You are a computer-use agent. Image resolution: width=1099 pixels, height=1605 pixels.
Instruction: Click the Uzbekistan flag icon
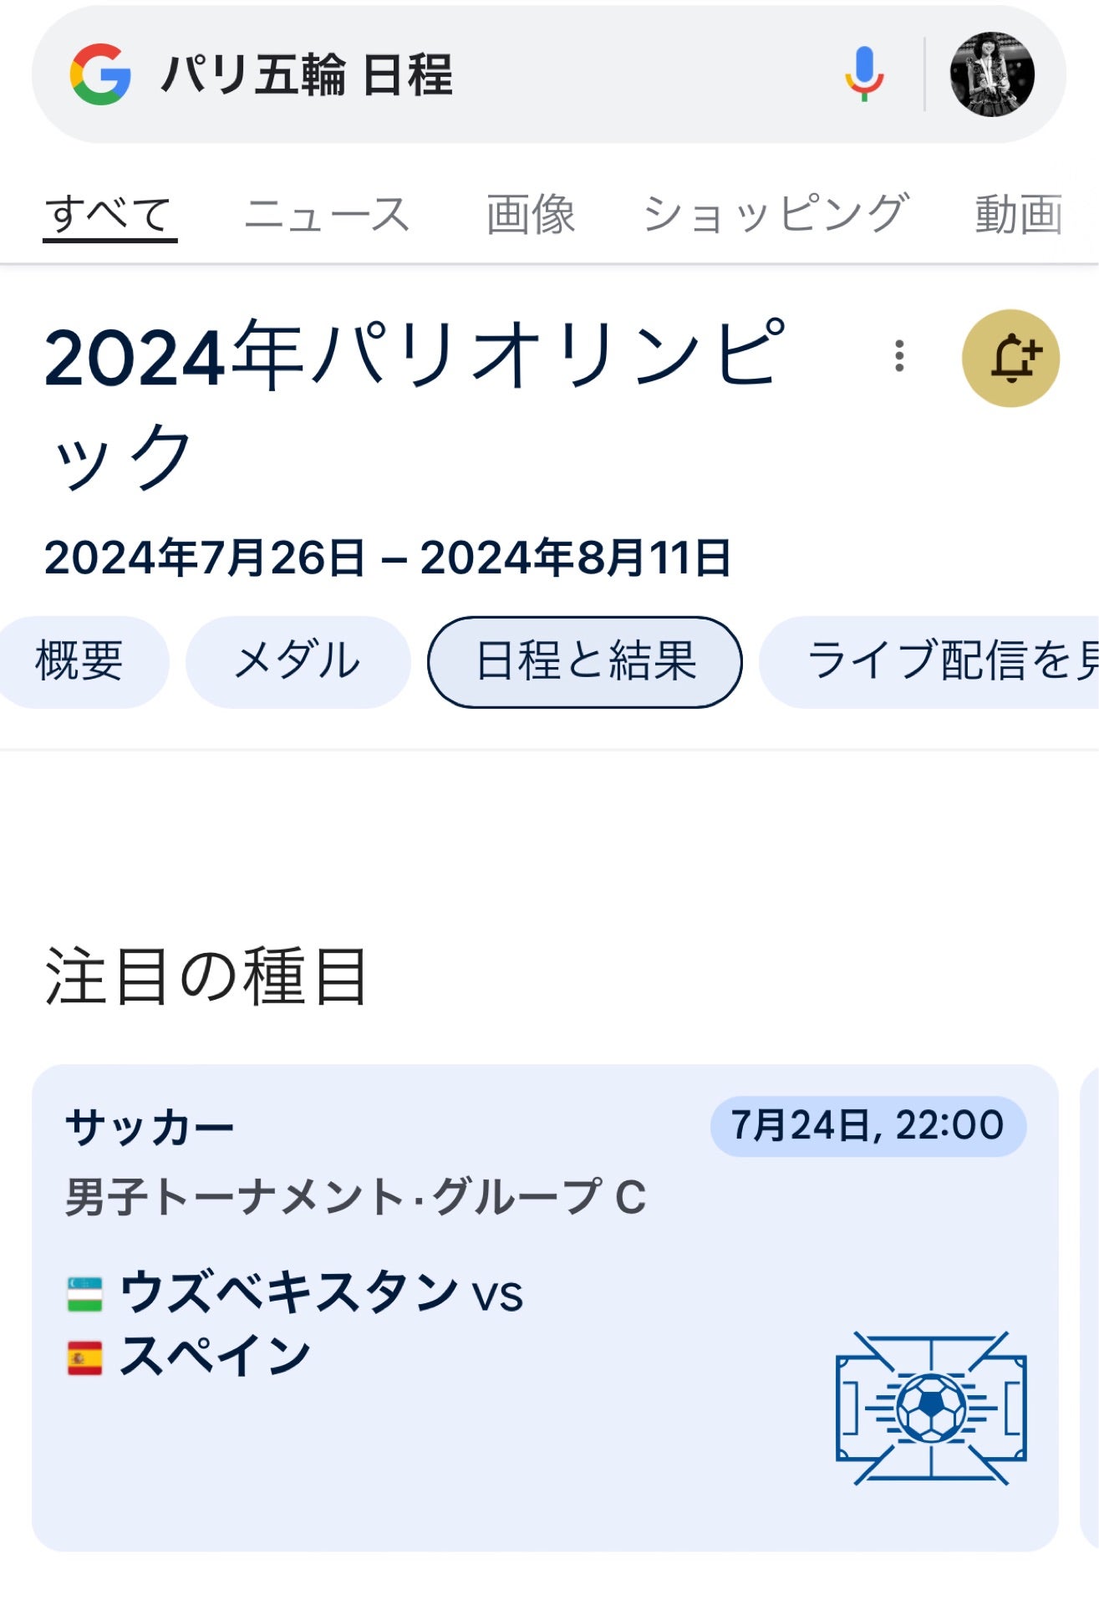click(84, 1294)
